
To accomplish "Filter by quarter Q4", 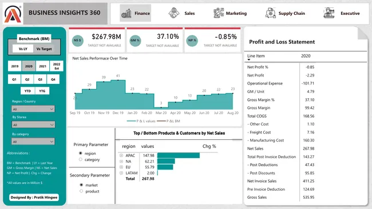I will tap(53, 79).
